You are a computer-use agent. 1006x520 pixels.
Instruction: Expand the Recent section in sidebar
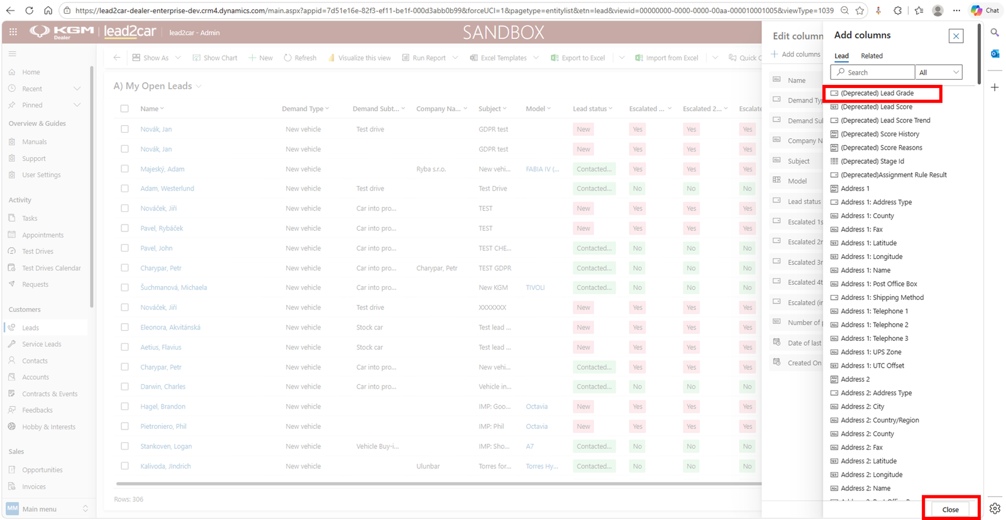tap(77, 89)
